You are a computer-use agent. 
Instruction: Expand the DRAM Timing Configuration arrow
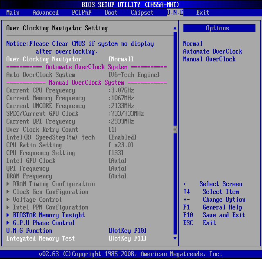[8, 184]
